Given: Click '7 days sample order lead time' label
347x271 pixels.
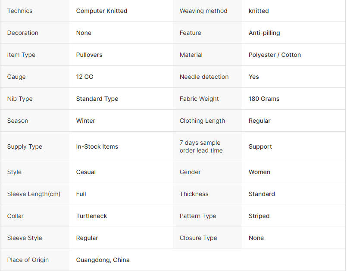Looking at the screenshot, I should coord(201,146).
